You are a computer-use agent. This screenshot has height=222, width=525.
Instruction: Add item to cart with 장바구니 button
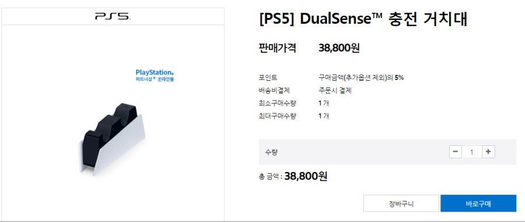point(401,203)
